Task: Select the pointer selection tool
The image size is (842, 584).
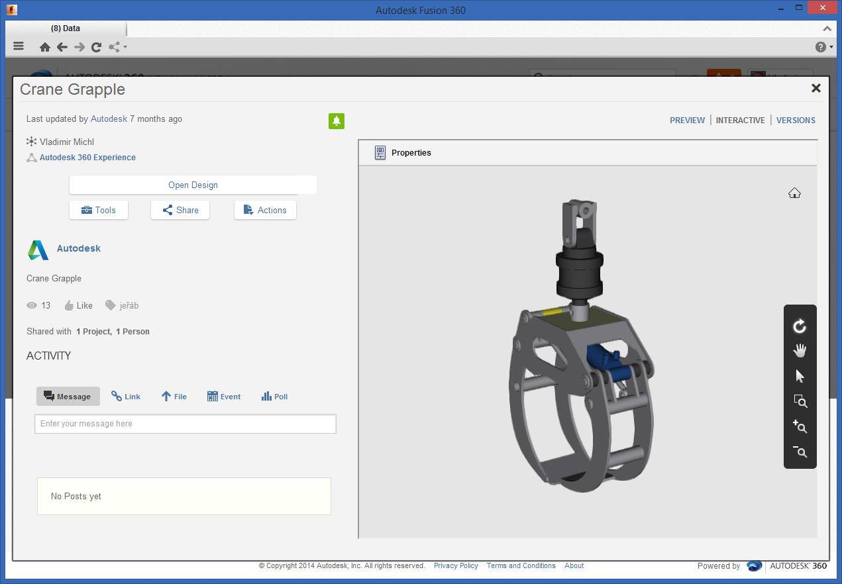Action: (x=800, y=376)
